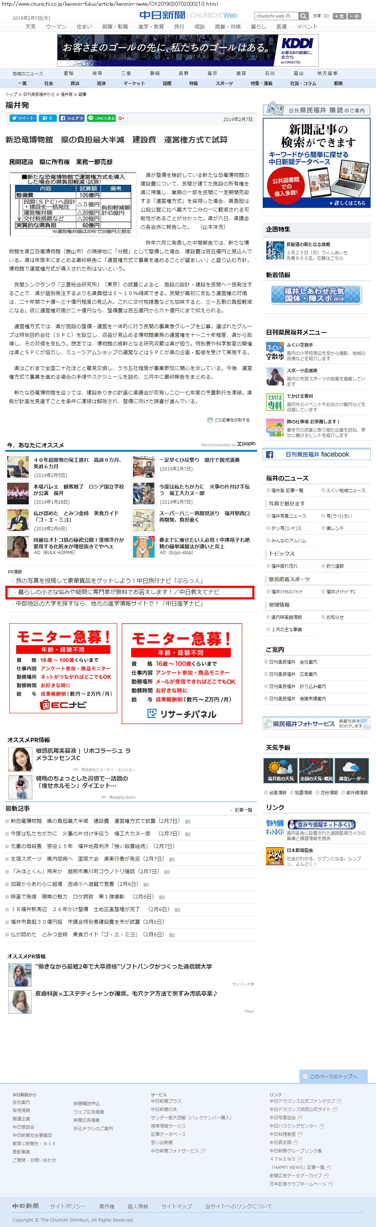376x1227 pixels.
Task: Focus the chunichi web 内 search field
Action: coord(276,16)
